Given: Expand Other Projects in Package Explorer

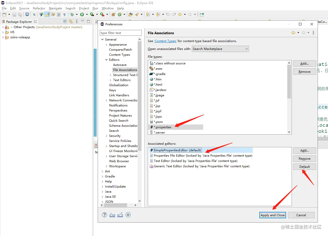Looking at the screenshot, I should 3,27.
